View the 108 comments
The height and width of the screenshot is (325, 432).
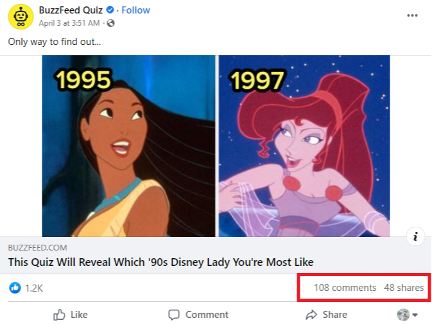[345, 288]
